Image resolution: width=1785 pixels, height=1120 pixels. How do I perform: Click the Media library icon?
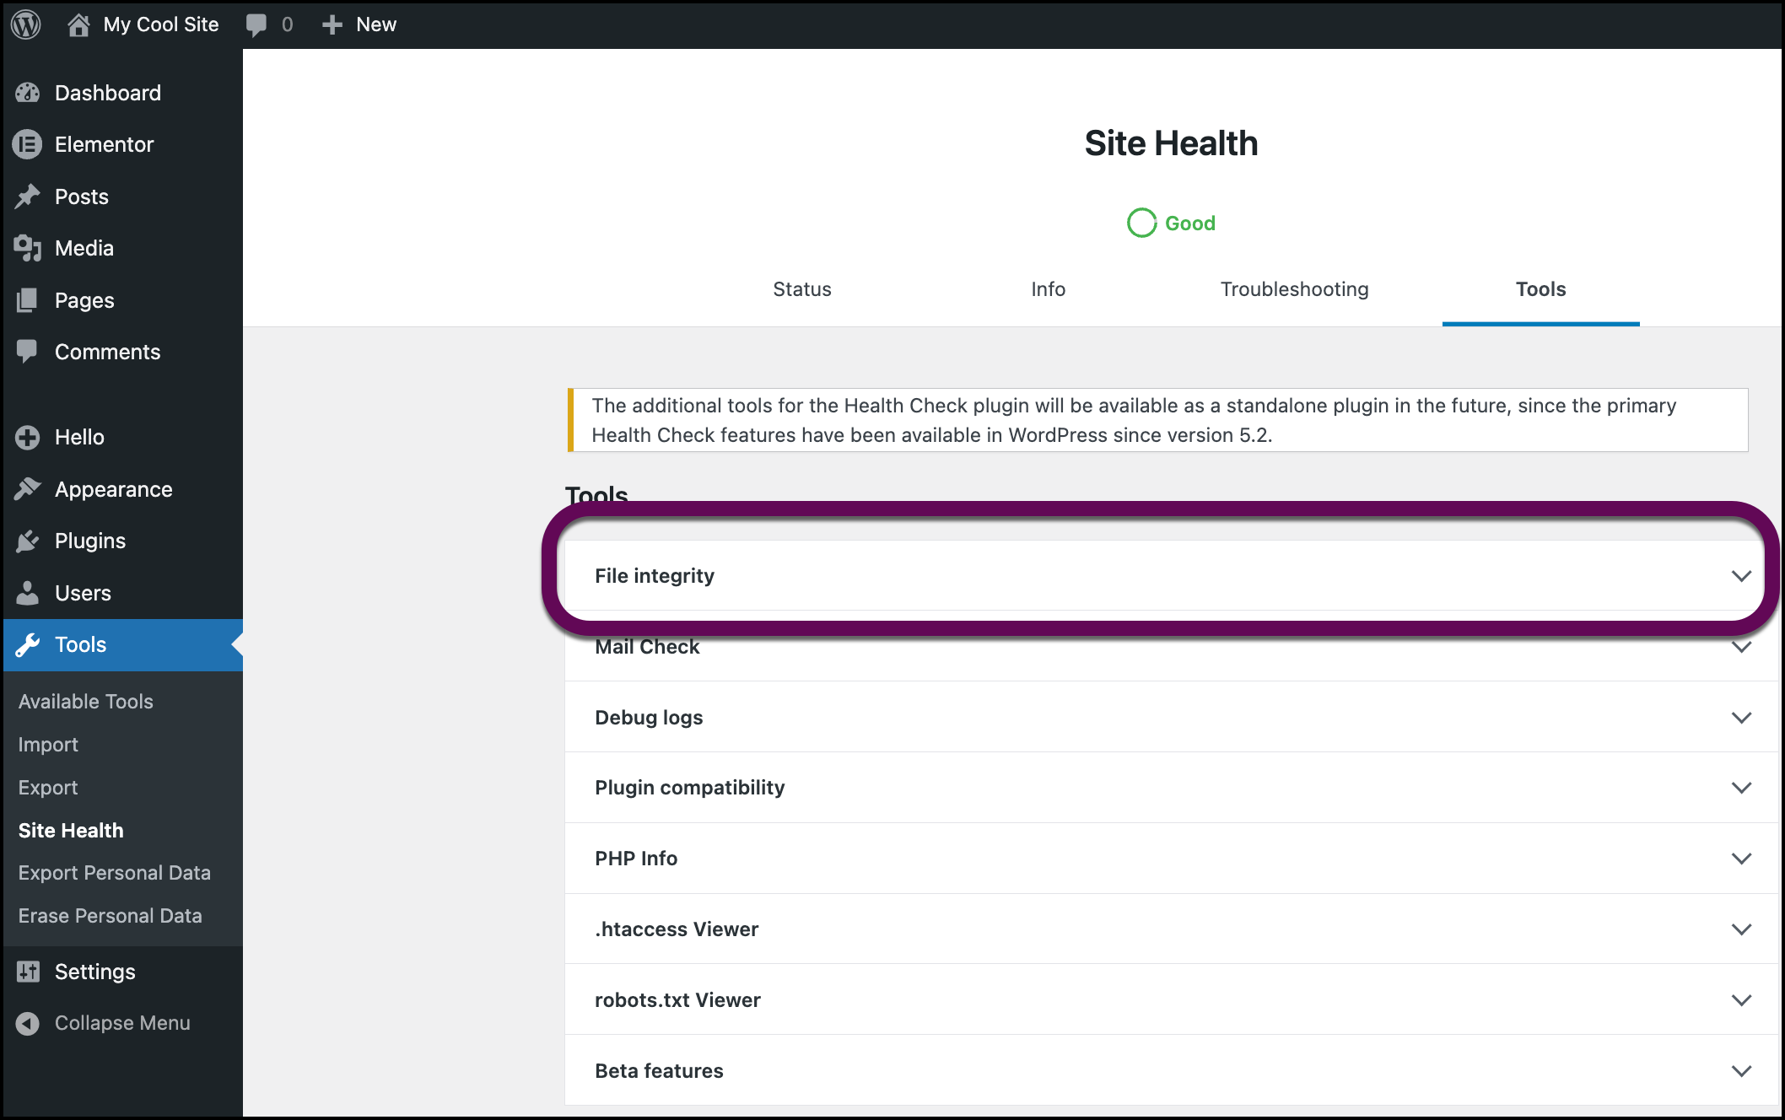pos(28,248)
